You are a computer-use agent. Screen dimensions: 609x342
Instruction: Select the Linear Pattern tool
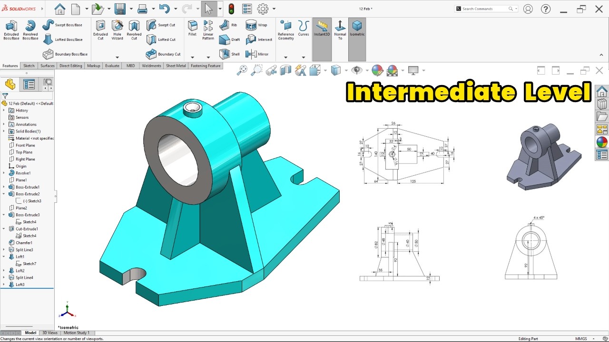click(208, 30)
